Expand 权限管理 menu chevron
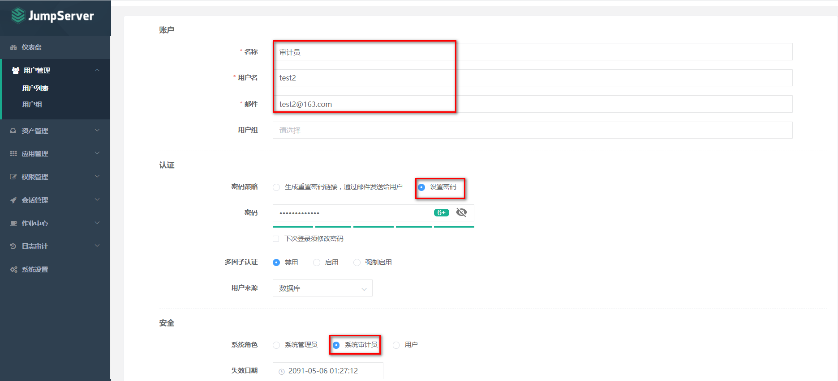Screen dimensions: 838x381 click(x=97, y=176)
